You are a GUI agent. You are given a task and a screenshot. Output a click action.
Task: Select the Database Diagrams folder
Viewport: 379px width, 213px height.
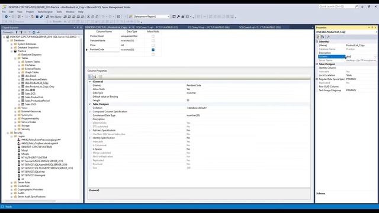(x=31, y=55)
